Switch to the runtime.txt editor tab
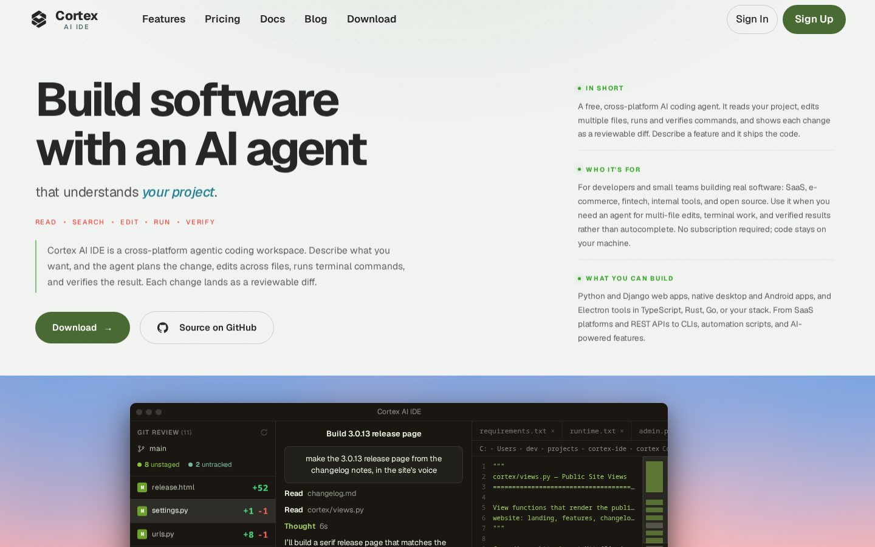875x547 pixels. coord(597,431)
